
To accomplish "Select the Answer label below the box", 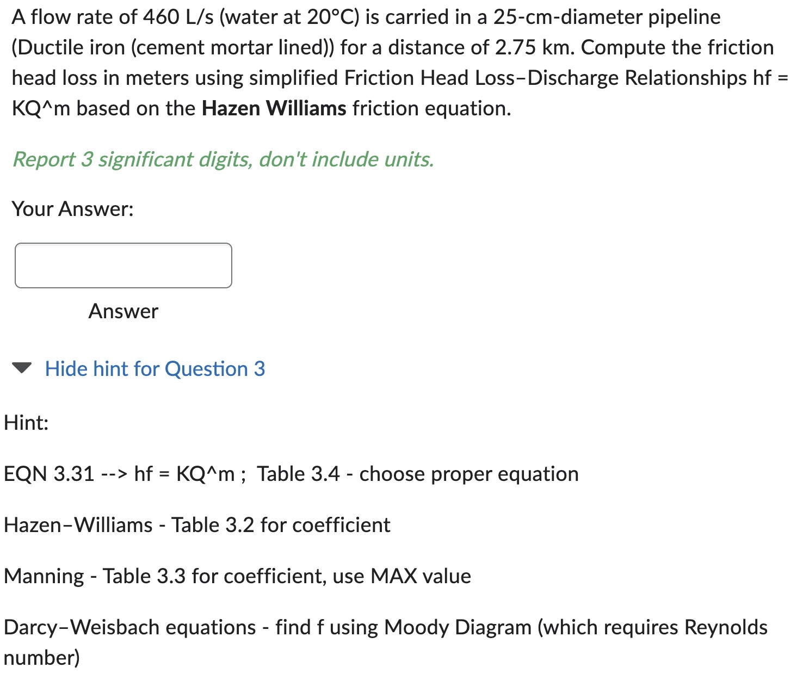I will [x=123, y=311].
